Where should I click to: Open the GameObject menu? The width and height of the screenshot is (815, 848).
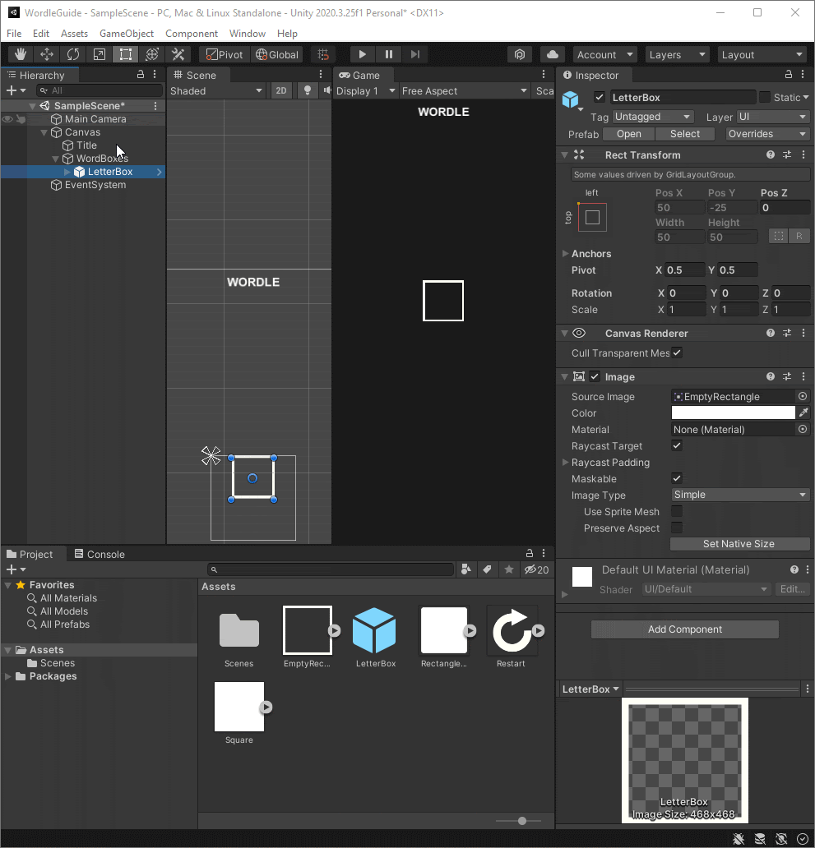[x=126, y=34]
